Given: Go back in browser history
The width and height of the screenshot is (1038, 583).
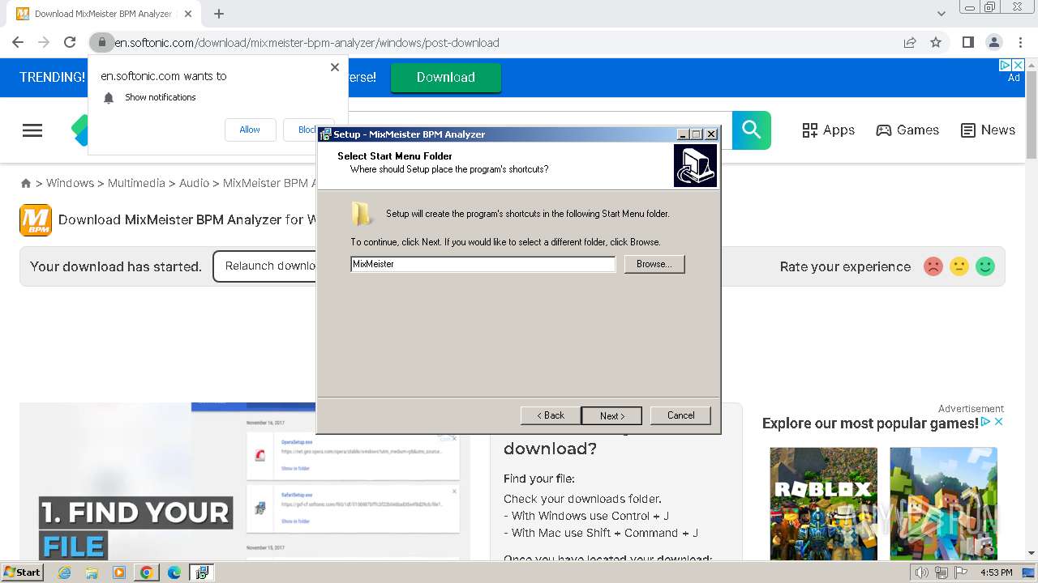Looking at the screenshot, I should (x=18, y=42).
